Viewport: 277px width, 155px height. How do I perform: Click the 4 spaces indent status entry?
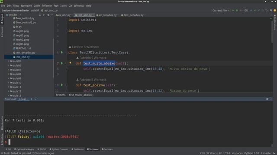tap(237, 153)
